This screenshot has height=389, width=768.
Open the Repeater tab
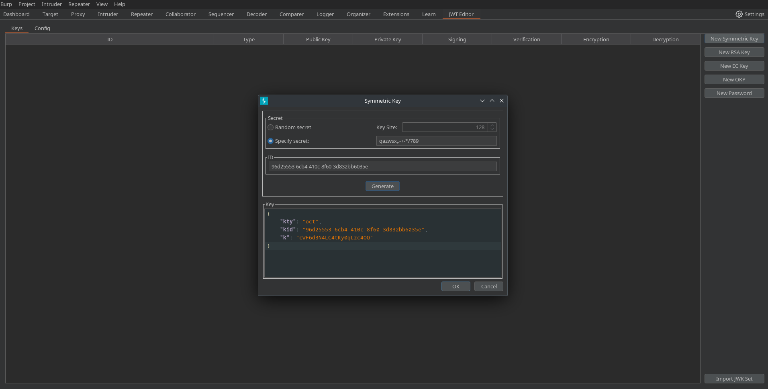coord(141,14)
